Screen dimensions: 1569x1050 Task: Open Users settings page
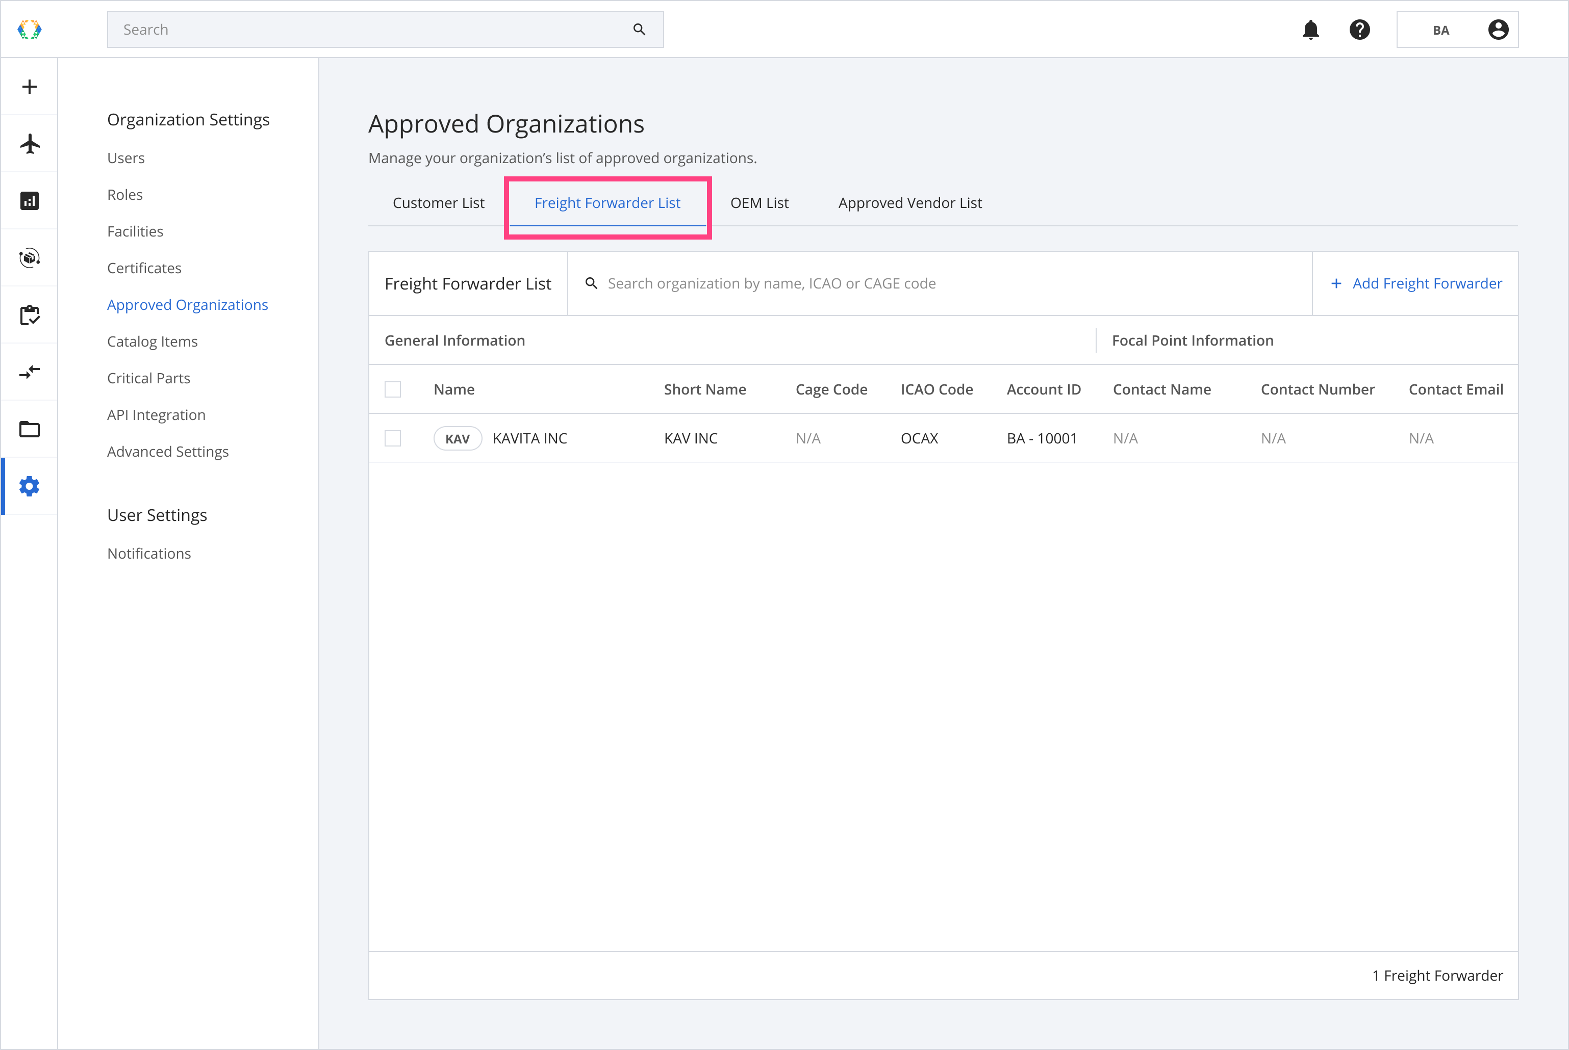126,158
